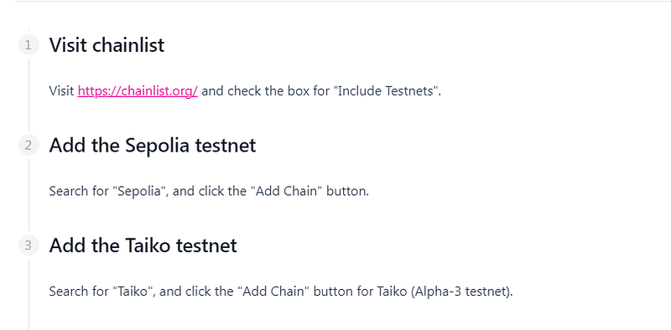Click step number 2 circle
The image size is (671, 330).
click(x=29, y=146)
